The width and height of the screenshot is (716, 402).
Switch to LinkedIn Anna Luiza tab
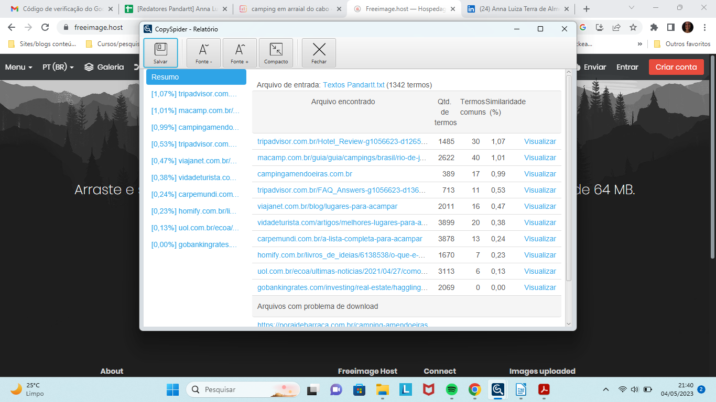(517, 9)
